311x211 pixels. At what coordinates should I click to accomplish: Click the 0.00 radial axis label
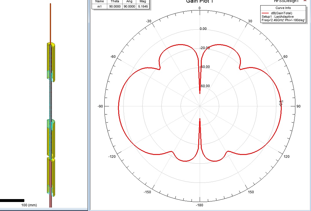pos(203,29)
